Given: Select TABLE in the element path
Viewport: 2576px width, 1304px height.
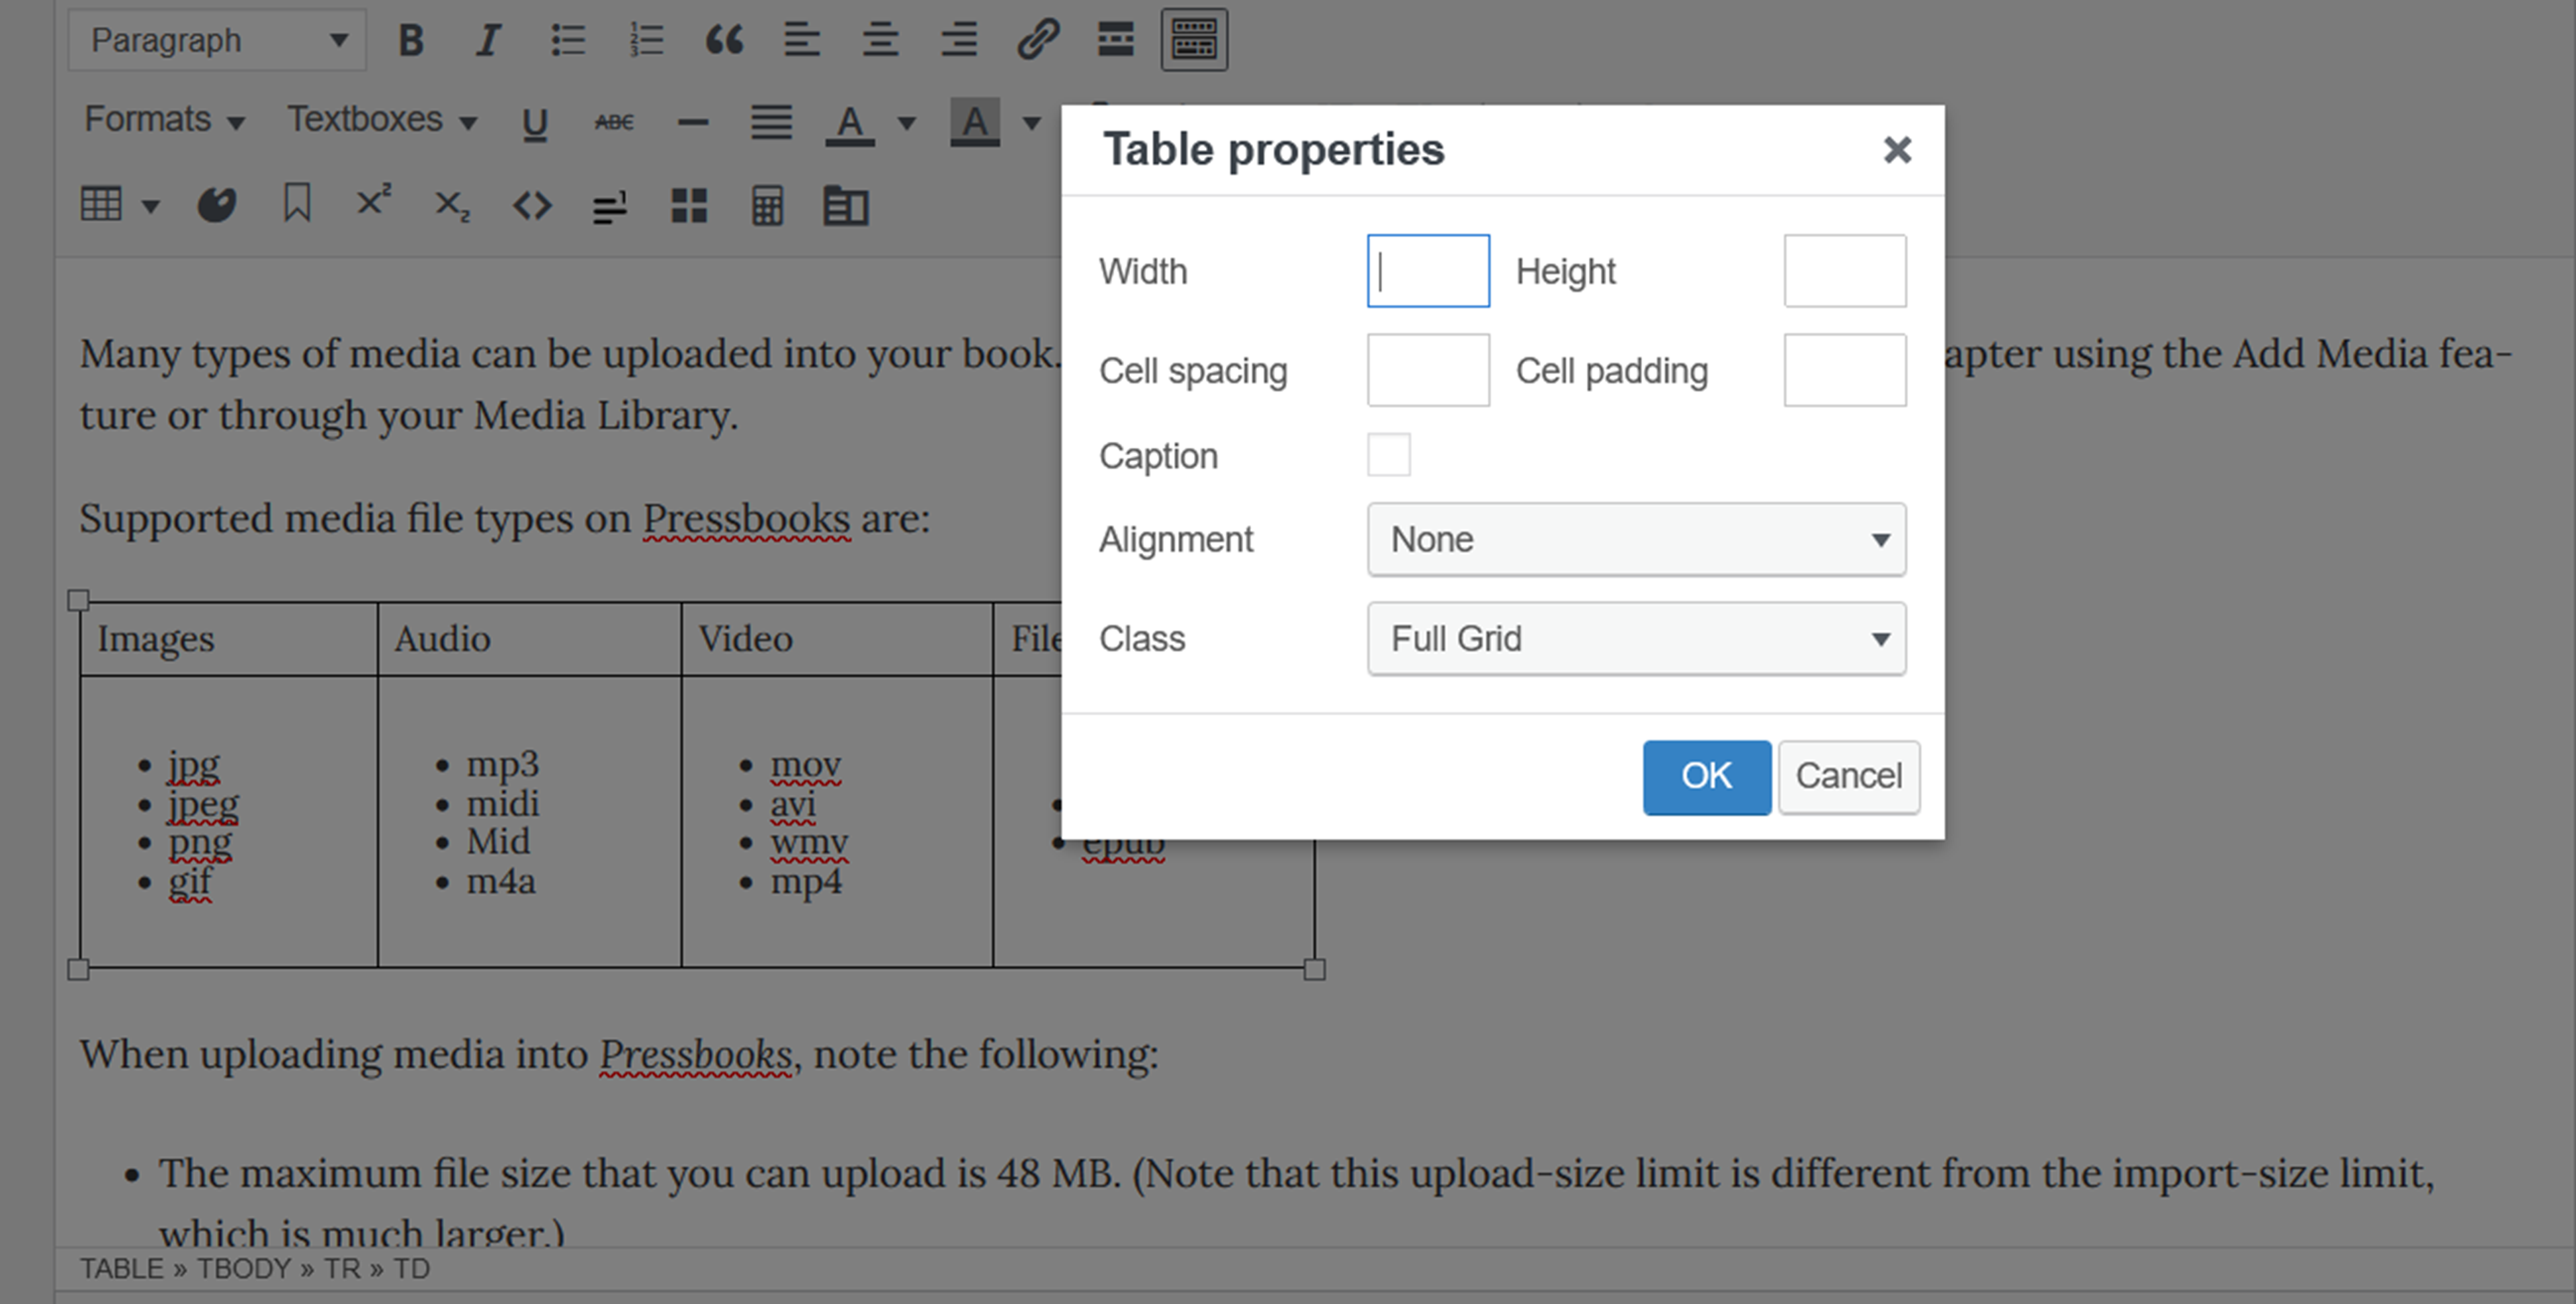Looking at the screenshot, I should click(121, 1268).
